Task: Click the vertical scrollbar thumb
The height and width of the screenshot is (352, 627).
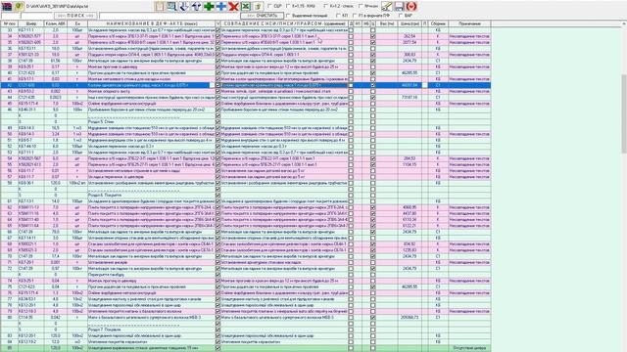Action: 624,113
